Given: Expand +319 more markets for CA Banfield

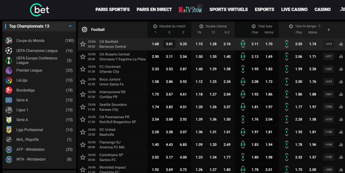Looking at the screenshot, I should pyautogui.click(x=328, y=44).
